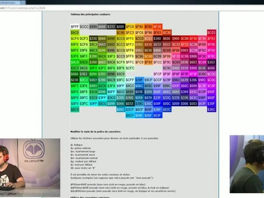Pick the violet $60F swatch
The width and height of the screenshot is (264, 198).
pos(211,98)
